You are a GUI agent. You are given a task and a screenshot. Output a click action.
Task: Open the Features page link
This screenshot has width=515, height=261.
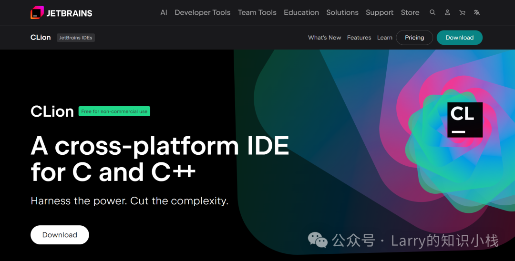click(359, 38)
